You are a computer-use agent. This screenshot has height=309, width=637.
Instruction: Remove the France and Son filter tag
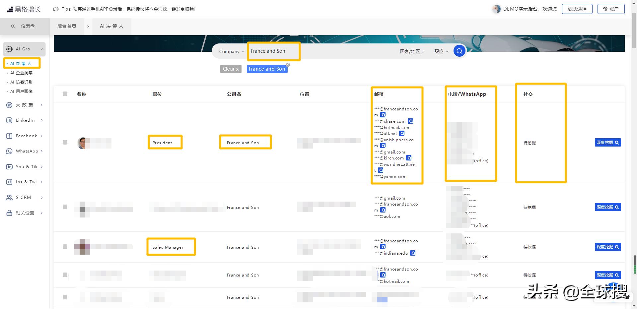[x=287, y=65]
